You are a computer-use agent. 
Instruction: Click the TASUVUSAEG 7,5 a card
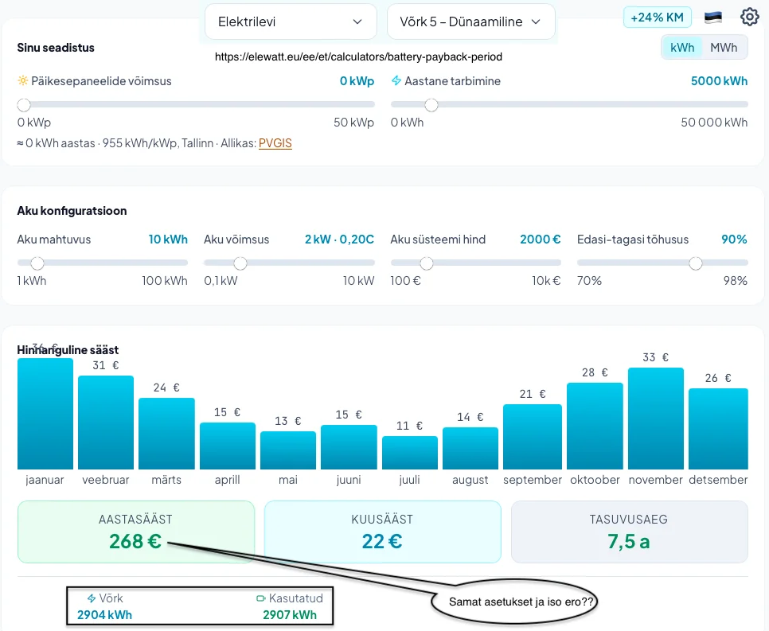pyautogui.click(x=629, y=532)
